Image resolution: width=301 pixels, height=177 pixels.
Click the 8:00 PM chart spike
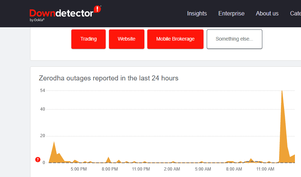pos(108,158)
